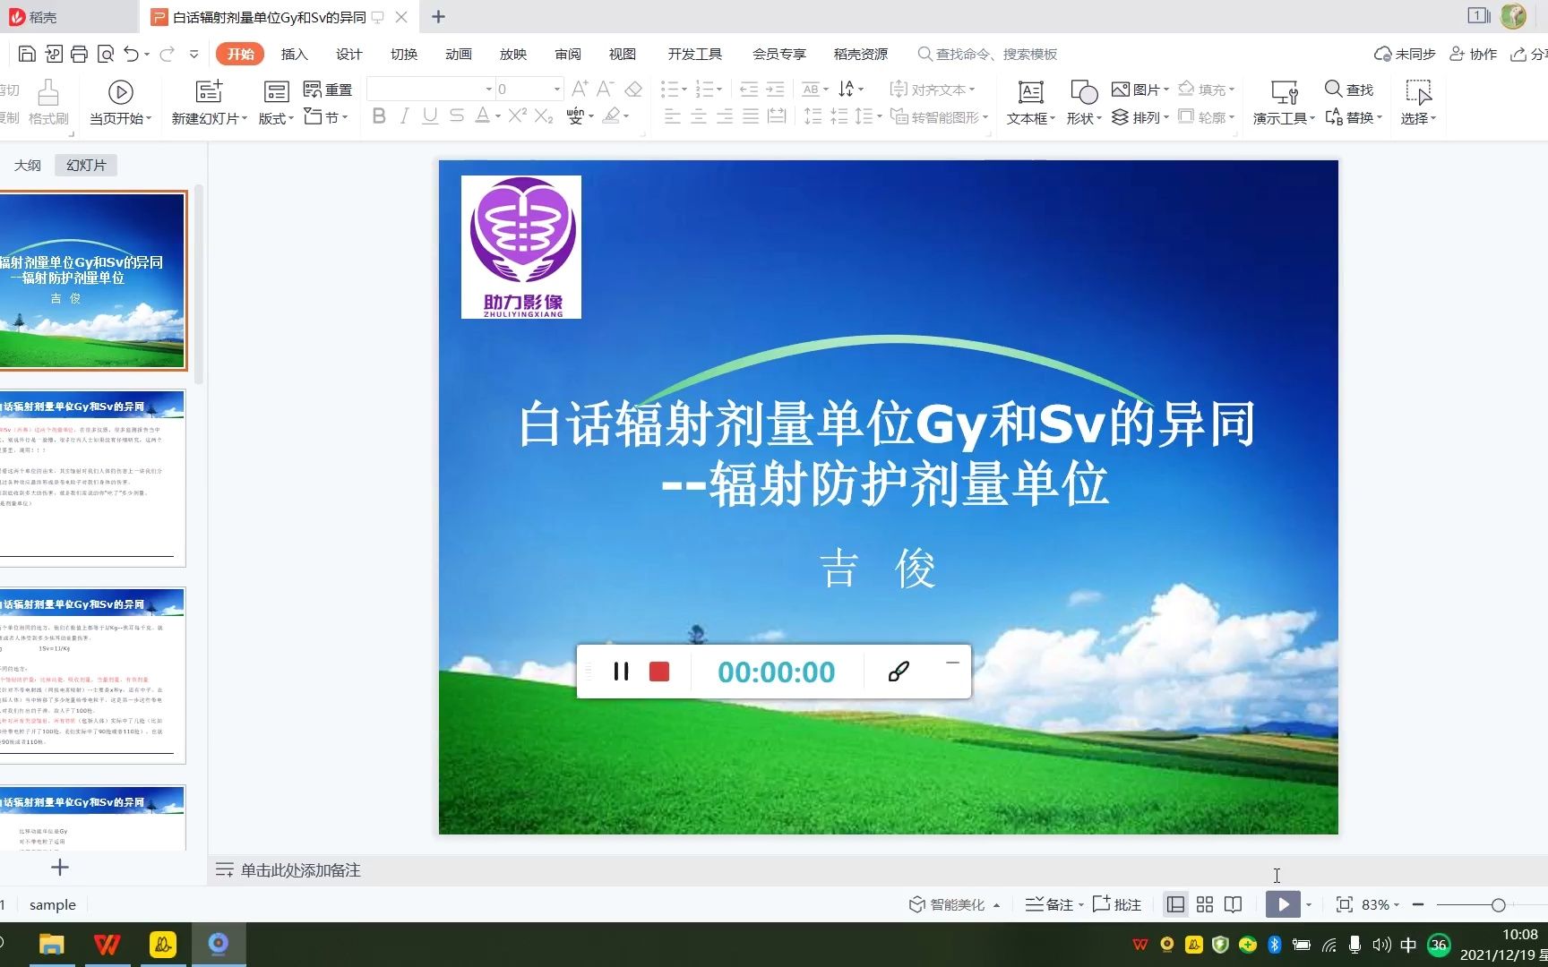1548x967 pixels.
Task: Toggle italic formatting
Action: tap(404, 116)
